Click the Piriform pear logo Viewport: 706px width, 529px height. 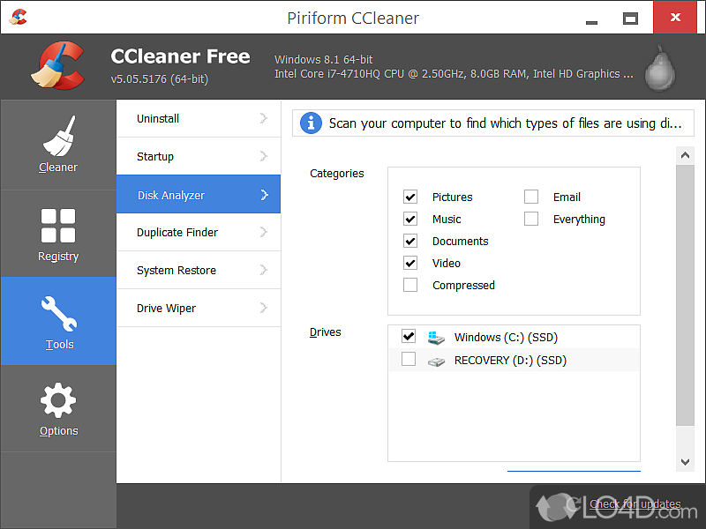[660, 68]
